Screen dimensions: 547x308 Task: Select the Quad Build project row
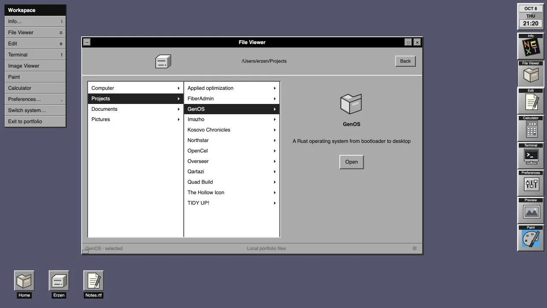[232, 182]
